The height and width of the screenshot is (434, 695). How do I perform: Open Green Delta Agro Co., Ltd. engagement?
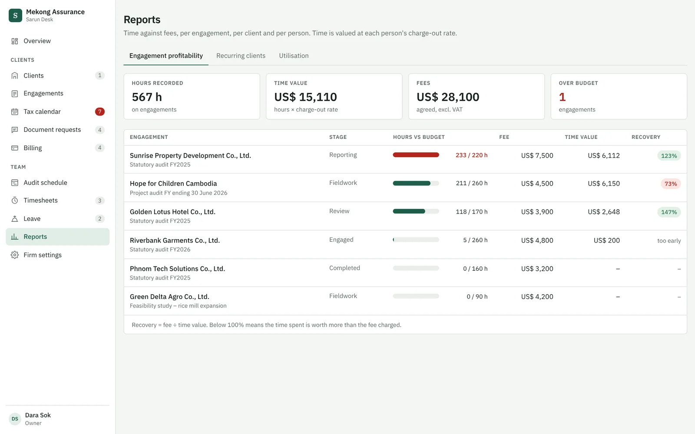pos(405,301)
